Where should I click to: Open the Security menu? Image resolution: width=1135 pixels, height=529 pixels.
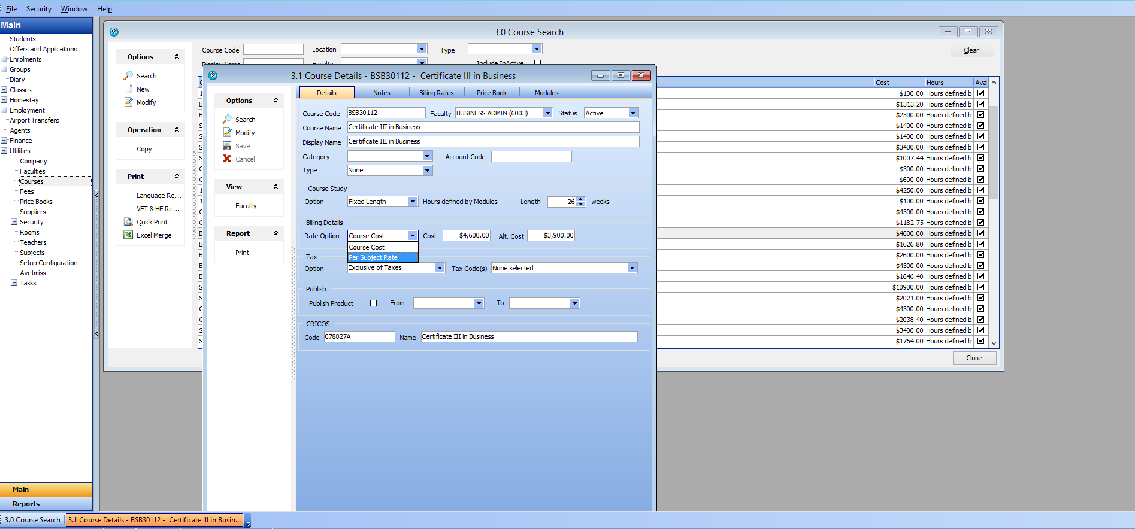point(38,9)
